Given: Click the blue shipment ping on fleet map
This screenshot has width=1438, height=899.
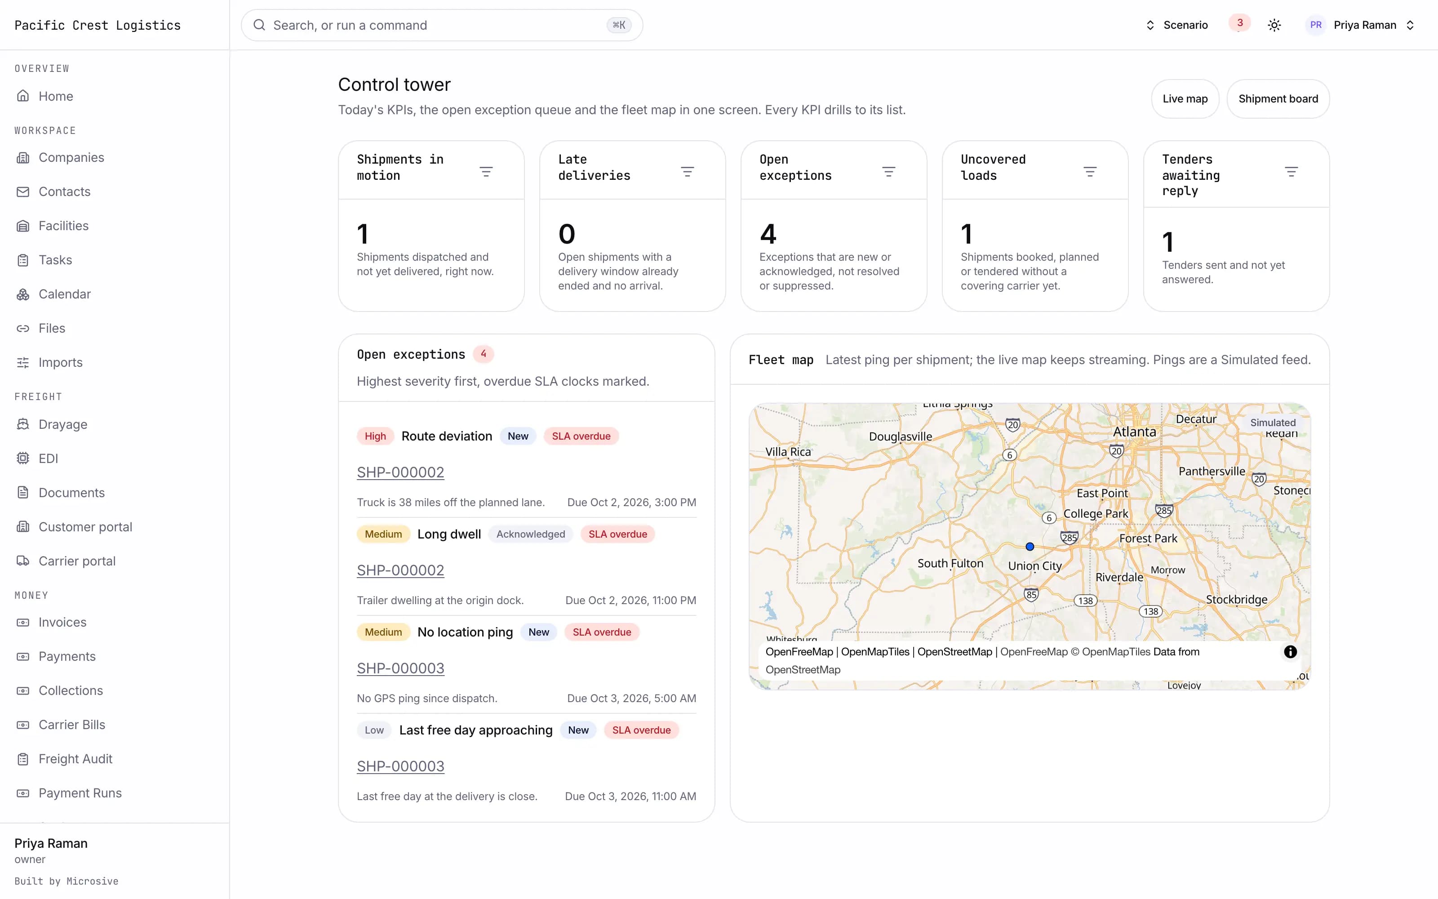Looking at the screenshot, I should (x=1030, y=547).
